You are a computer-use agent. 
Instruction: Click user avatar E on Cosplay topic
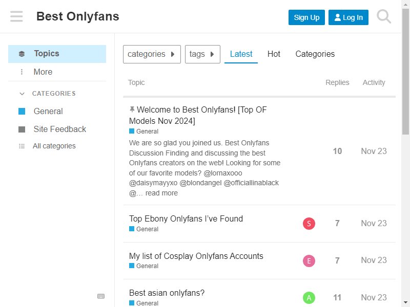pos(309,261)
